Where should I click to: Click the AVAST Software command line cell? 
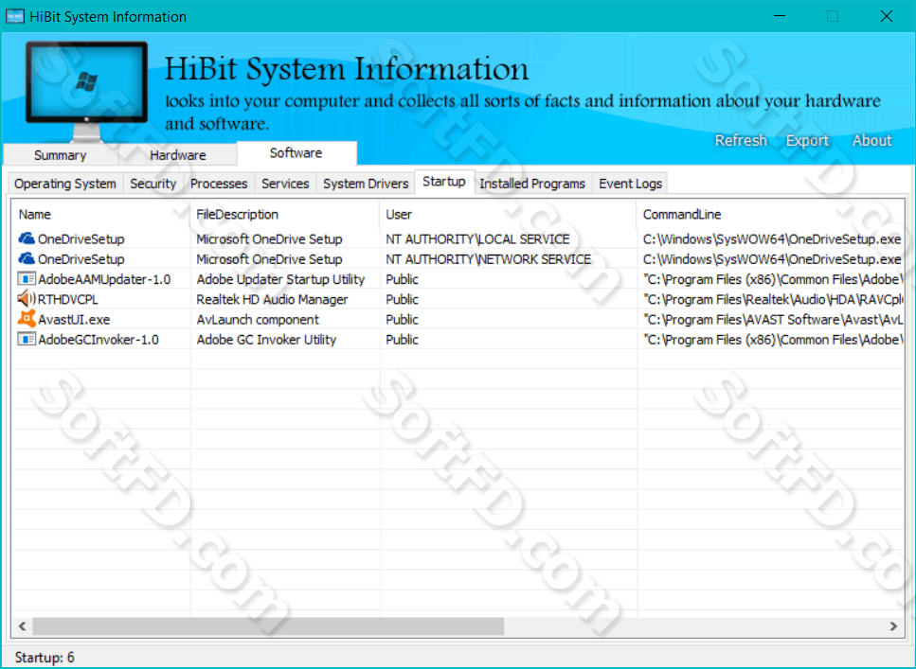coord(773,319)
